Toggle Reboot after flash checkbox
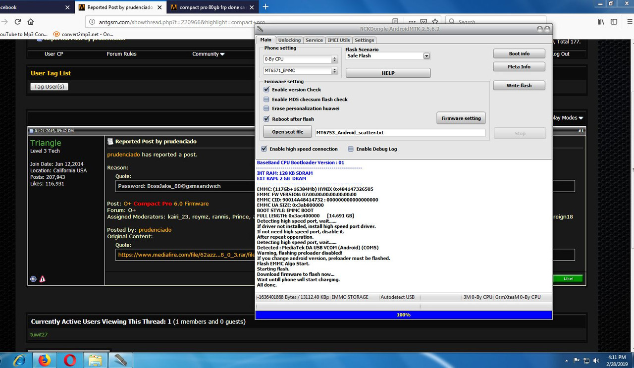 click(266, 119)
